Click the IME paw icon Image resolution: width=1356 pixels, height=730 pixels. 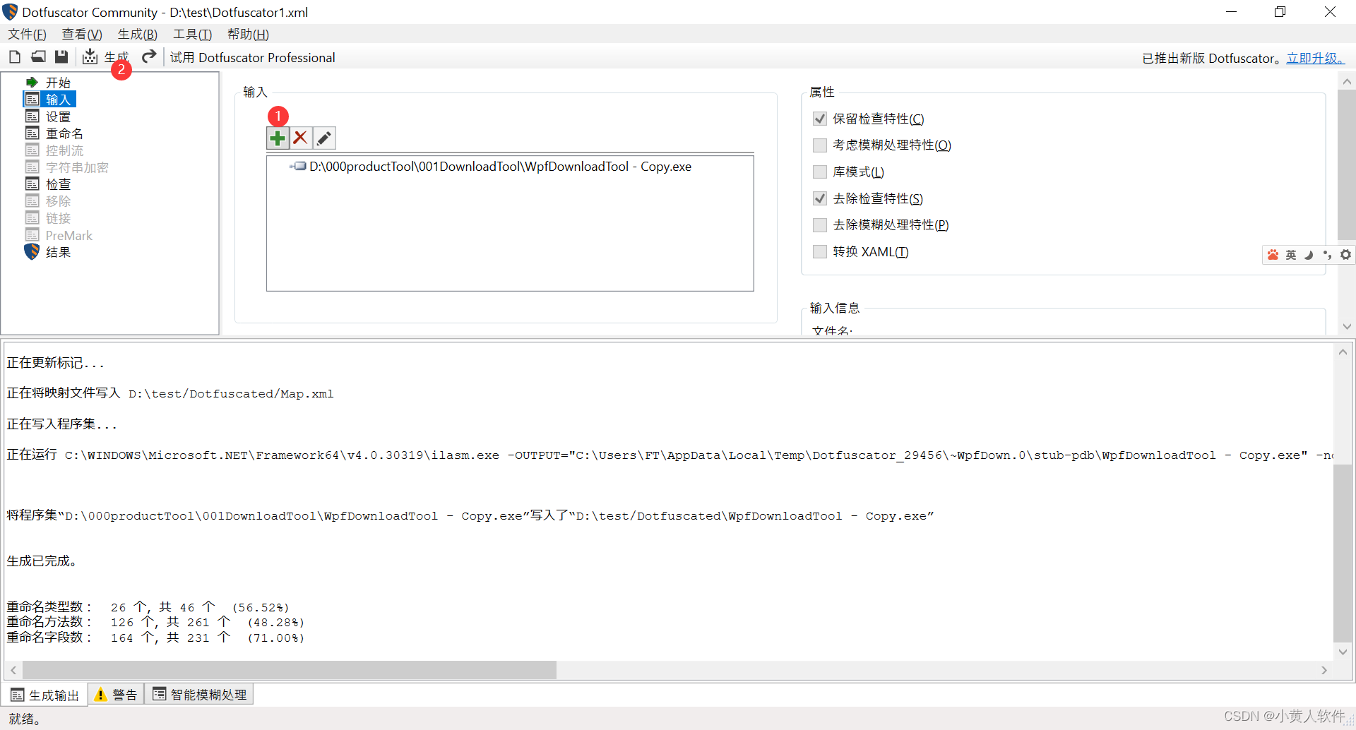1273,255
